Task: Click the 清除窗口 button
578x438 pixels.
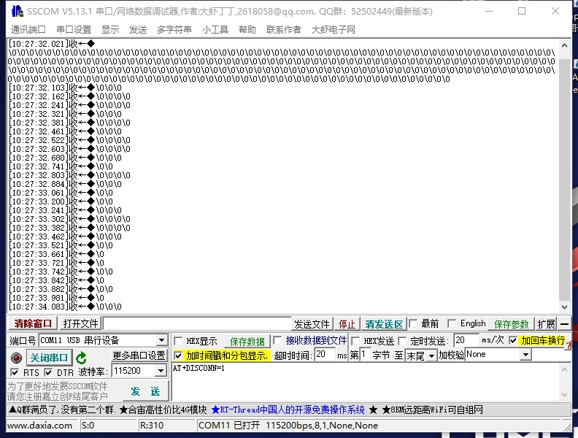Action: pos(34,323)
